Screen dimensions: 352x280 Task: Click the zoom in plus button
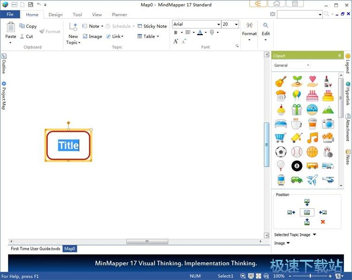click(x=330, y=276)
